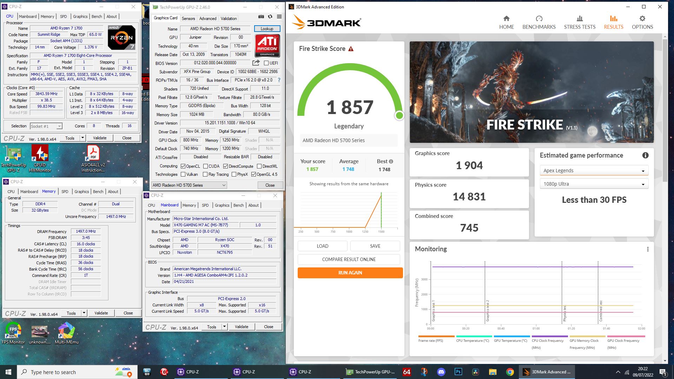Open the Stress Tests section in 3DMark
Viewport: 674px width, 379px height.
point(580,22)
